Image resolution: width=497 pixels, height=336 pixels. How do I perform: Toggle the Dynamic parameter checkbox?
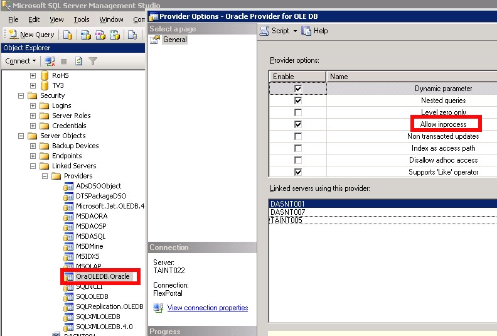click(298, 89)
